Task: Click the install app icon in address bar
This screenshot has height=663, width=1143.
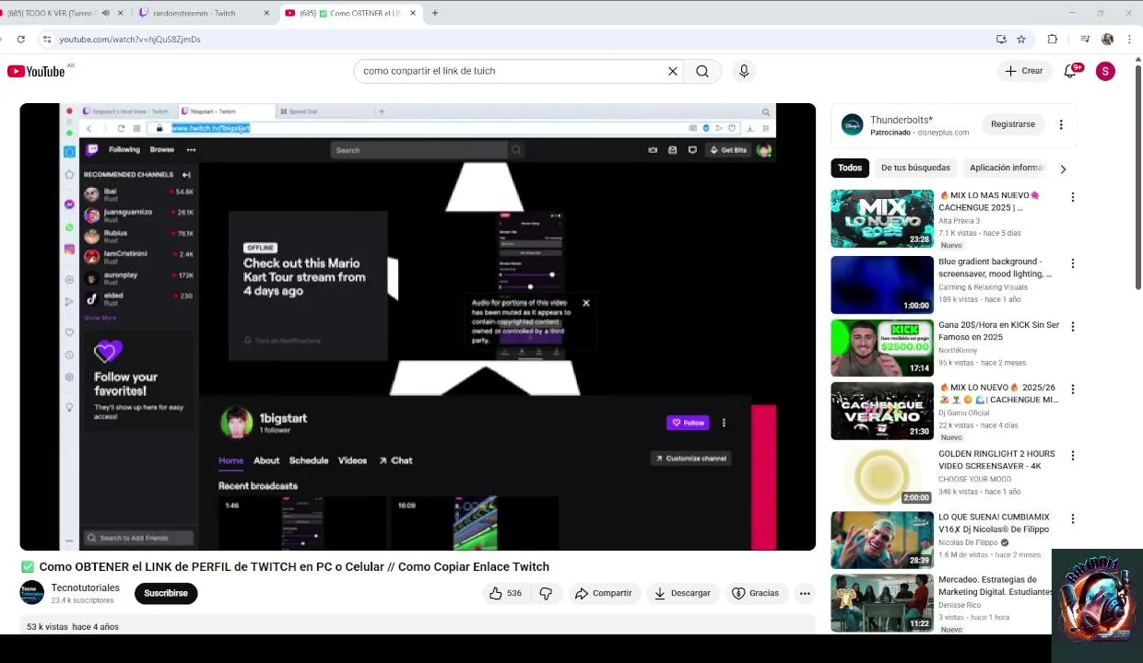Action: tap(1001, 39)
